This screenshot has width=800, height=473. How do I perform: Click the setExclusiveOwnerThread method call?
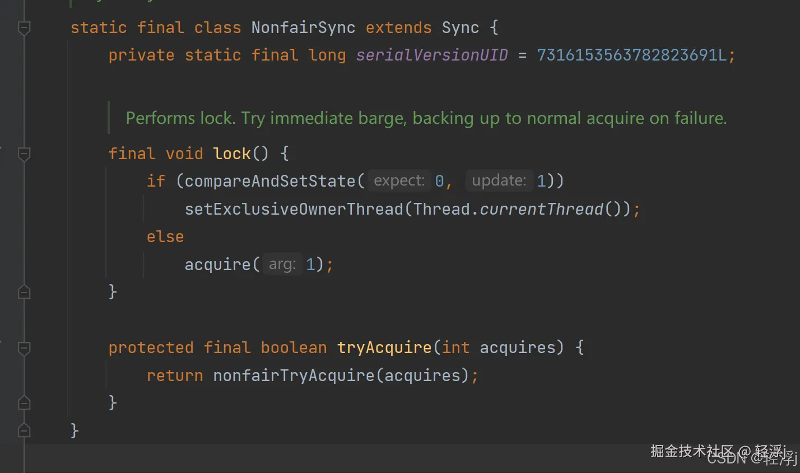pyautogui.click(x=294, y=209)
